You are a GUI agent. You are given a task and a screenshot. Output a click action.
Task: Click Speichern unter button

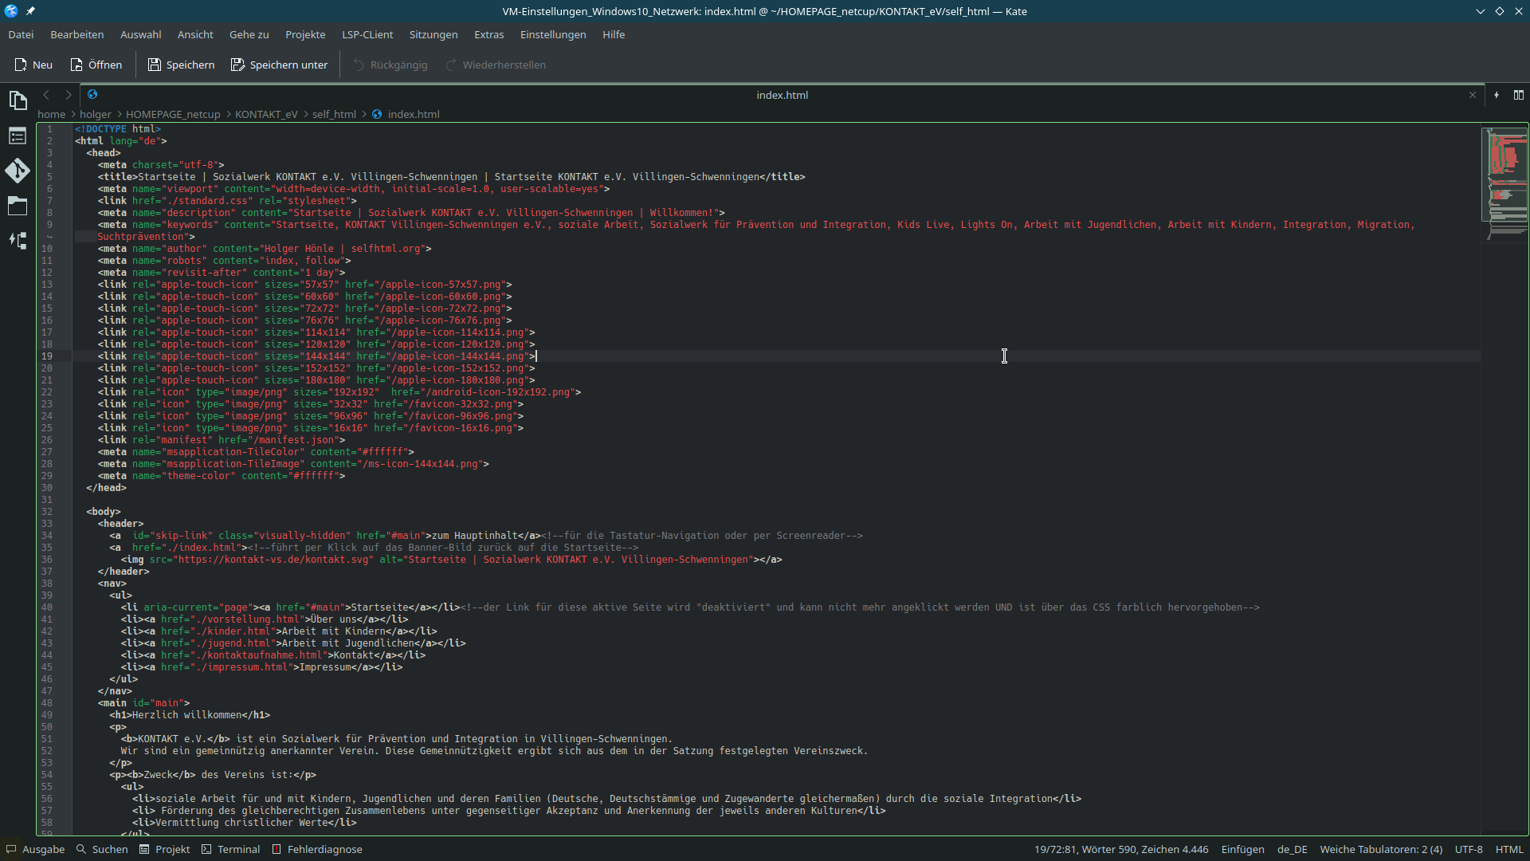click(x=279, y=65)
